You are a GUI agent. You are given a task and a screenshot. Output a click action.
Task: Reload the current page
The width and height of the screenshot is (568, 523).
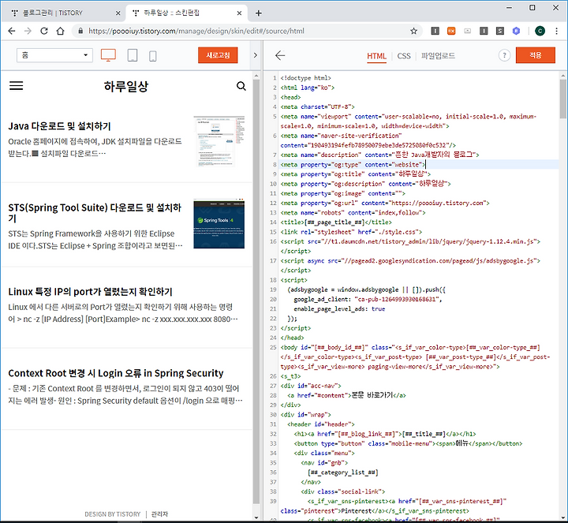(x=44, y=31)
